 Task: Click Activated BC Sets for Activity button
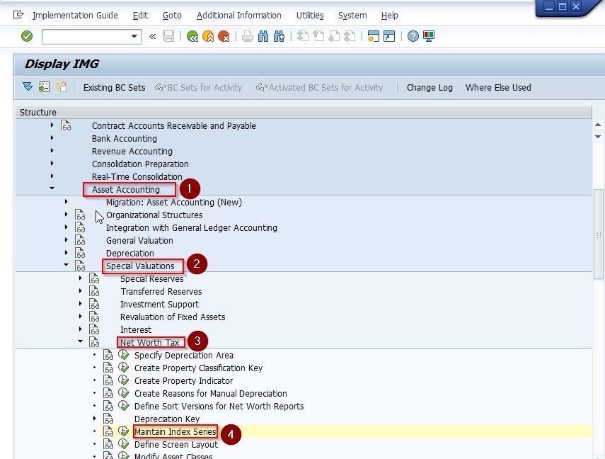pyautogui.click(x=319, y=88)
